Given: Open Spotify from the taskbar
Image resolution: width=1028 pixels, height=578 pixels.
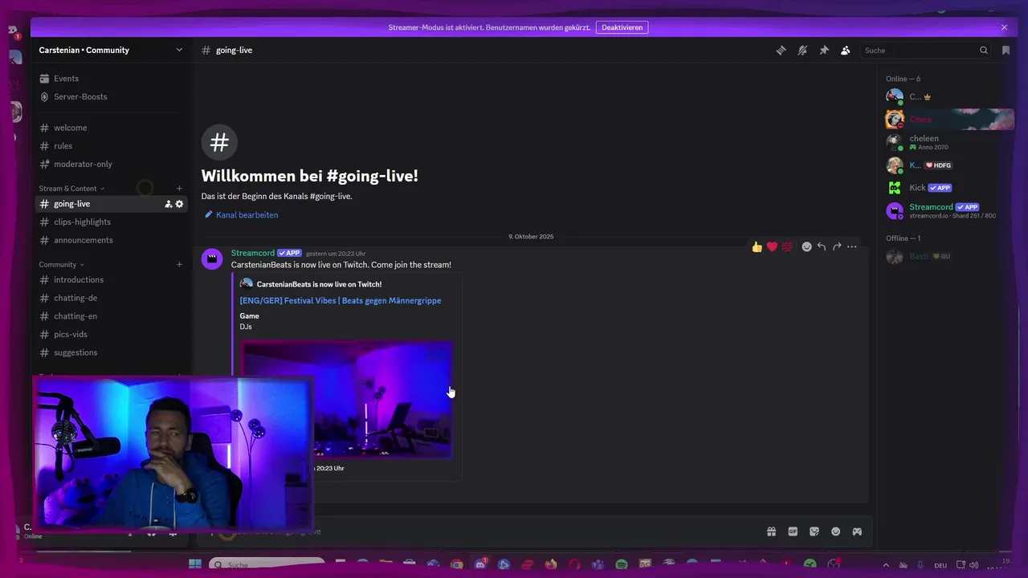Looking at the screenshot, I should 622,564.
